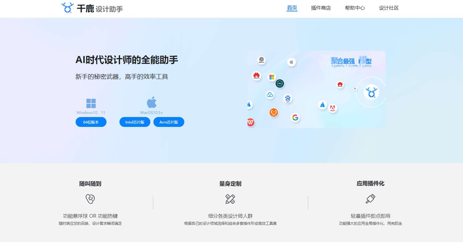
Task: Click the OpenAI logo in the banner
Action: 261,60
